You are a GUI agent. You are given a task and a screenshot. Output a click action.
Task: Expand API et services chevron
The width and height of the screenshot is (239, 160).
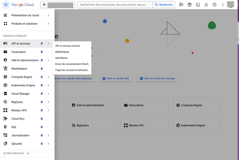click(x=48, y=44)
